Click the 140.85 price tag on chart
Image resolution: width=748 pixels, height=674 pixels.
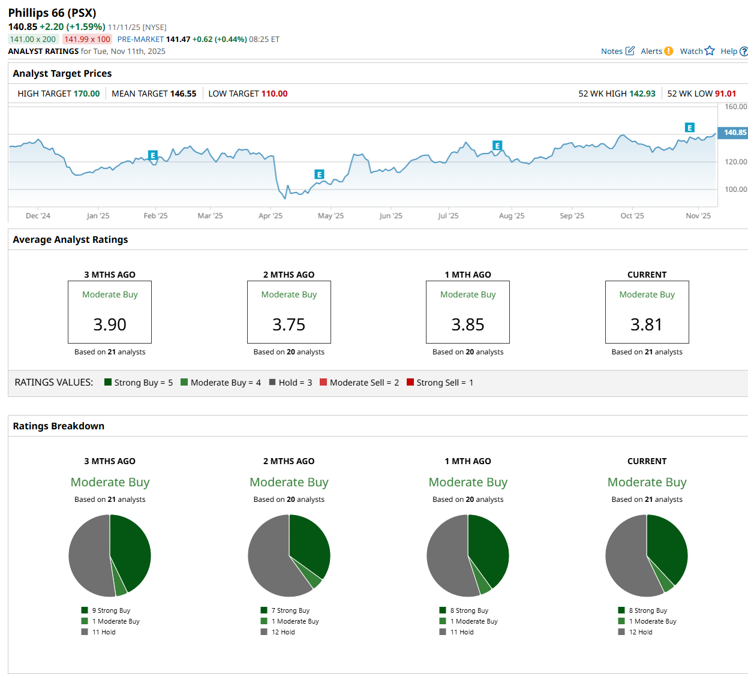coord(734,133)
